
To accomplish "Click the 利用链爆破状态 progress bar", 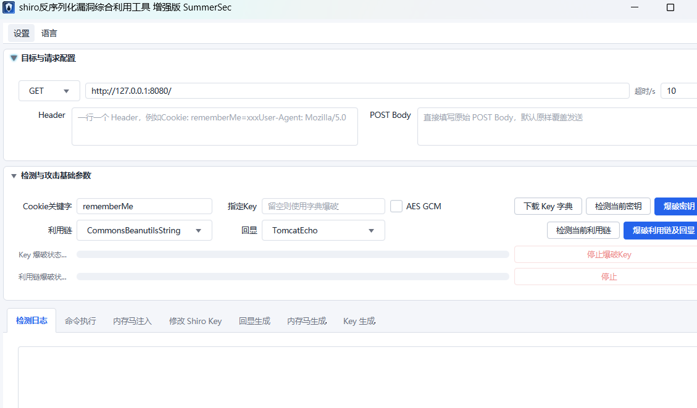I will pos(293,277).
